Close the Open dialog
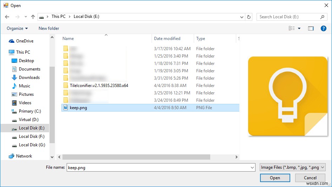 [x=326, y=5]
